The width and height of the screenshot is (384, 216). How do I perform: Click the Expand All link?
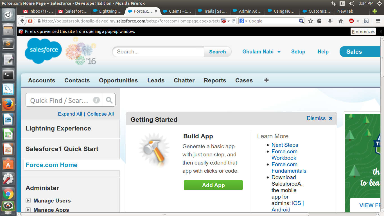point(70,114)
